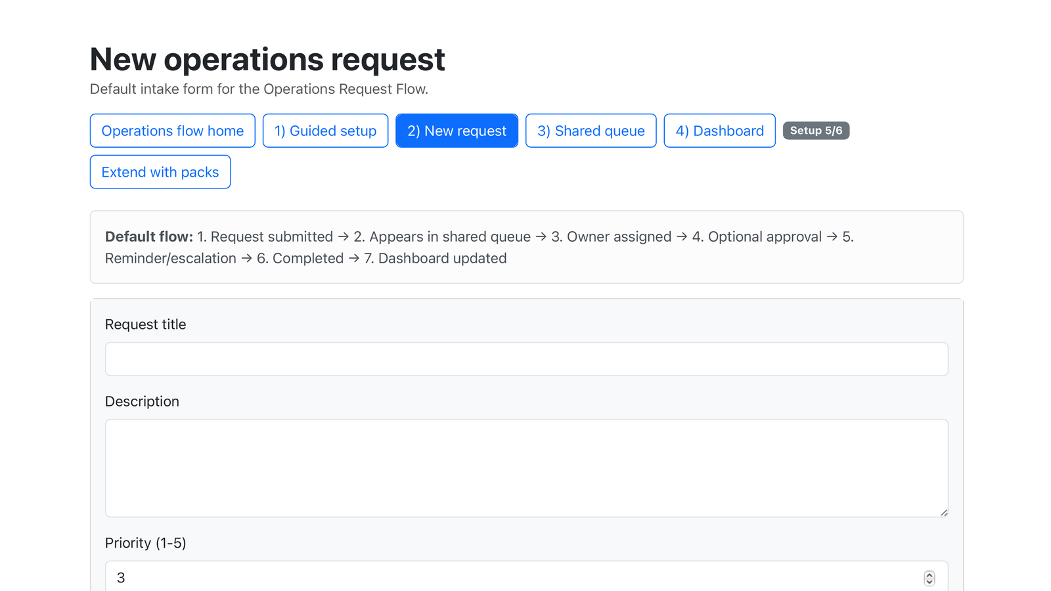Navigate to the Dashboard page

click(x=719, y=131)
